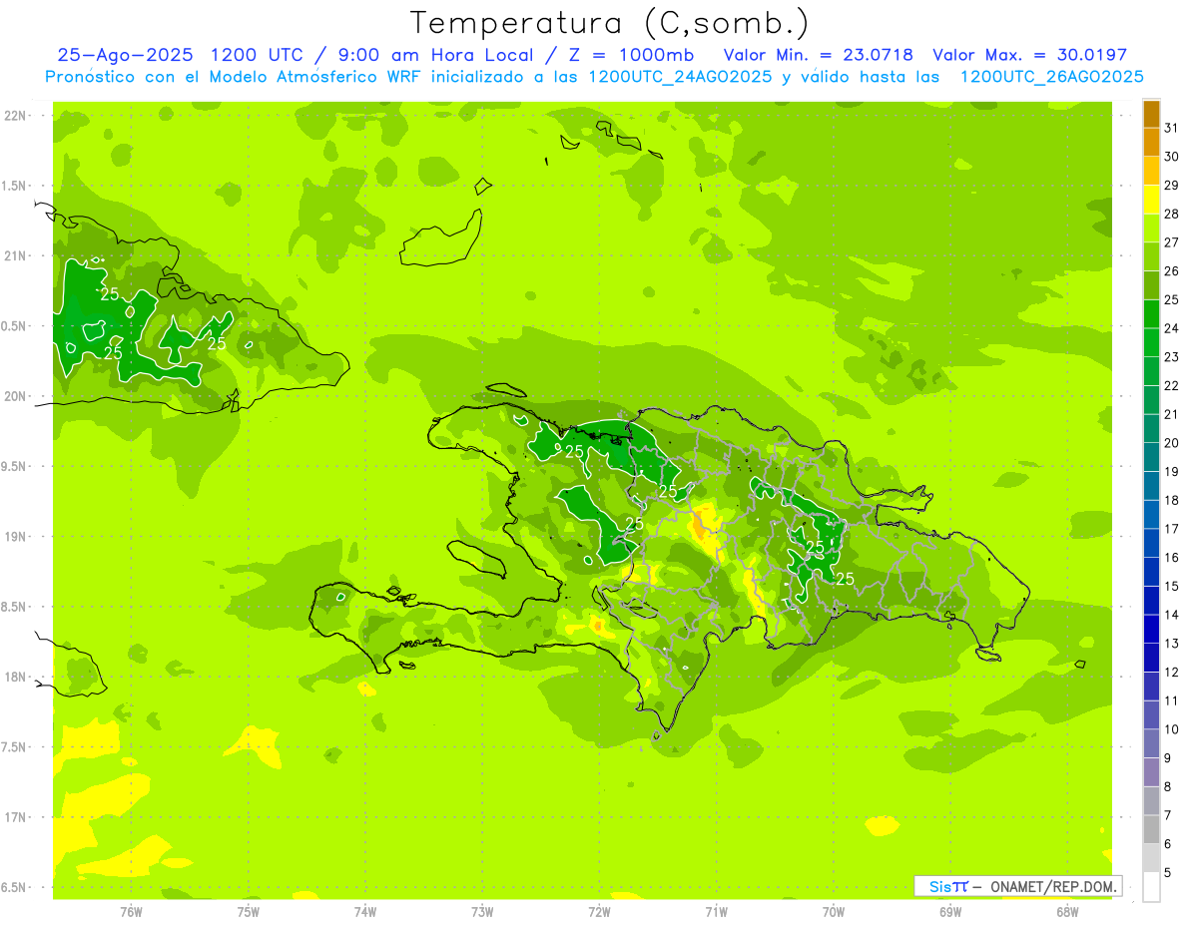1198x925 pixels.
Task: Click the '28' label on the color scale
Action: click(x=1172, y=214)
